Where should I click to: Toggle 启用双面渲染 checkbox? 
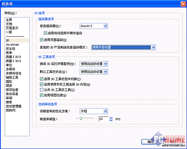(x=42, y=40)
